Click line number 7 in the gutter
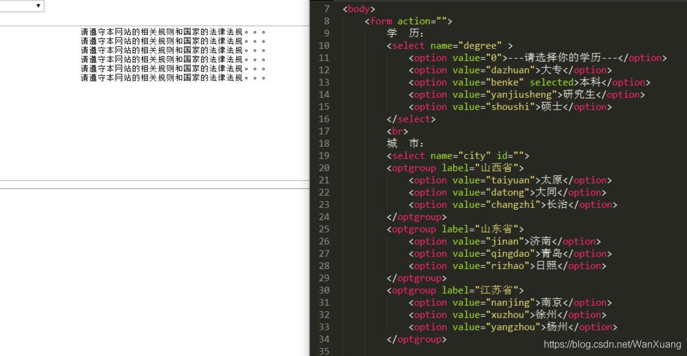 (x=327, y=9)
